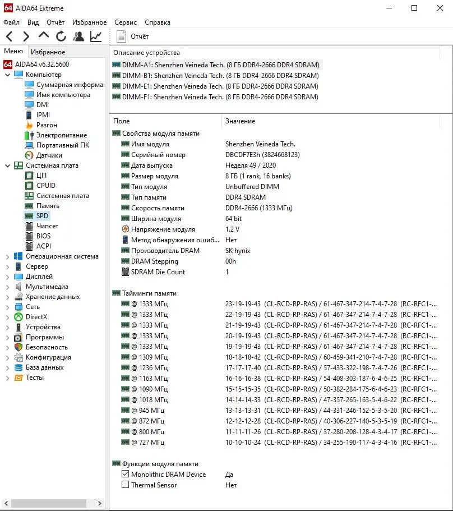Switch to the Меню sidebar tab

click(x=13, y=51)
